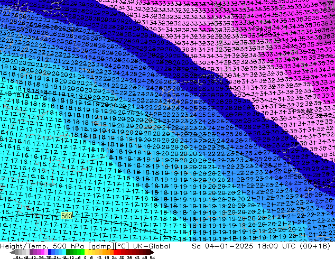Image resolution: width=335 pixels, height=259 pixels.
Task: Click the '0' value under the color scale
Action: point(85,257)
